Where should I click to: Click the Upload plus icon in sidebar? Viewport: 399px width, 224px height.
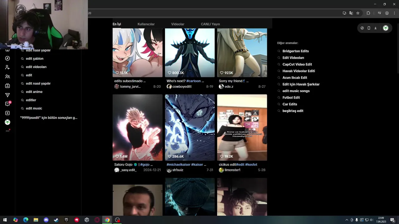[x=7, y=113]
